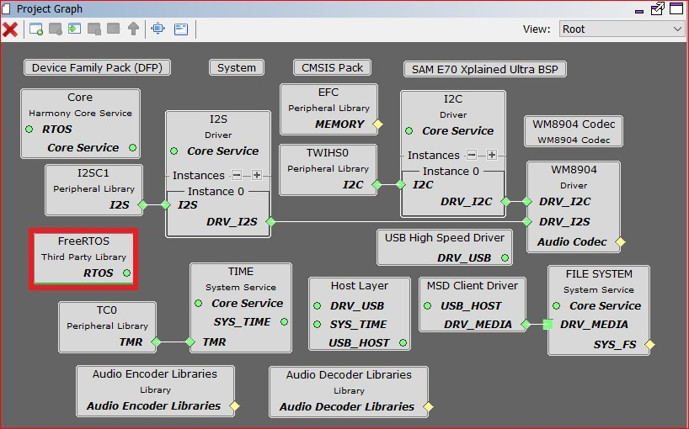Screen dimensions: 689x429
Task: Click the undock Project Graph panel icon
Action: (657, 9)
